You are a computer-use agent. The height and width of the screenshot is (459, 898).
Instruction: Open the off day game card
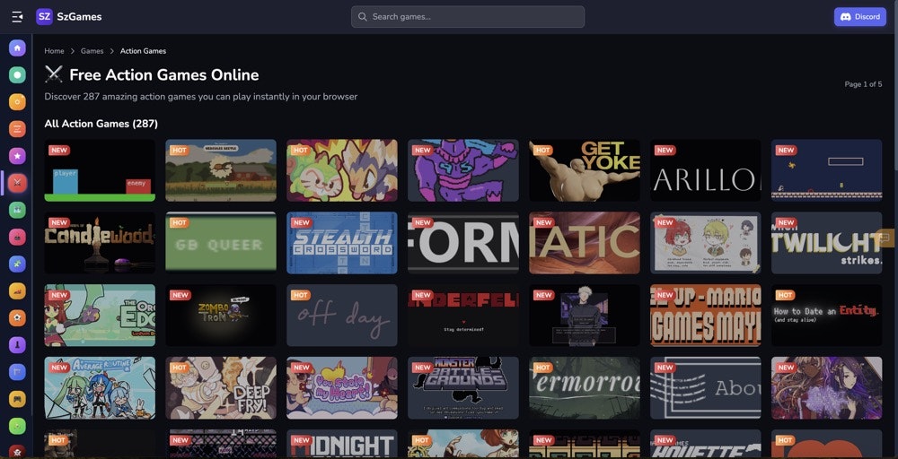(x=342, y=316)
